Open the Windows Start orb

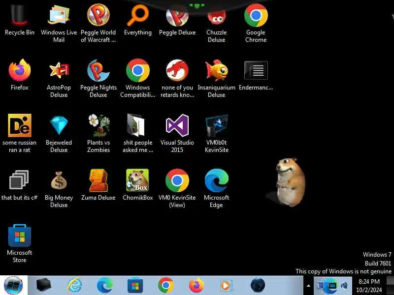click(x=13, y=285)
